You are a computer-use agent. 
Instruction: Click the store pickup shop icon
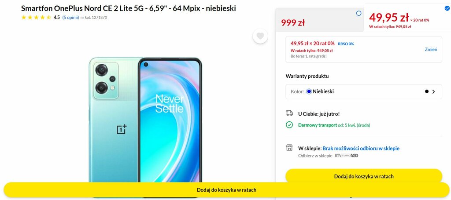coord(289,148)
